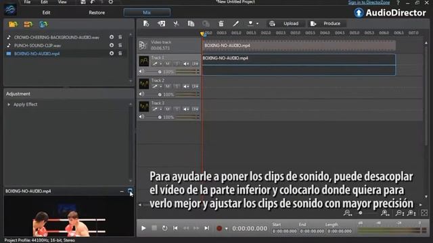The image size is (433, 243).
Task: Switch to the Restore room tab
Action: pyautogui.click(x=97, y=13)
